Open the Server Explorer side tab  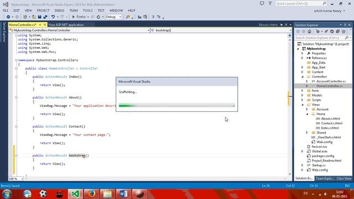pos(4,32)
